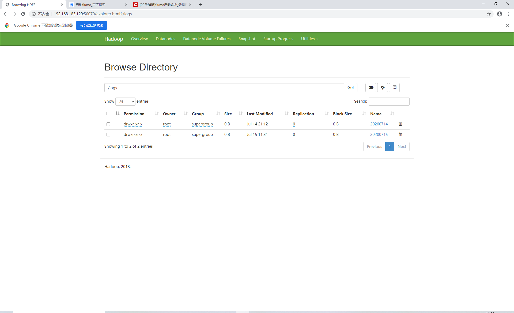Open the Show entries count dropdown

click(x=125, y=102)
